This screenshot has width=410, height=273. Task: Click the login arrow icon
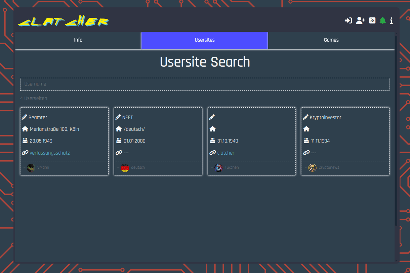348,21
